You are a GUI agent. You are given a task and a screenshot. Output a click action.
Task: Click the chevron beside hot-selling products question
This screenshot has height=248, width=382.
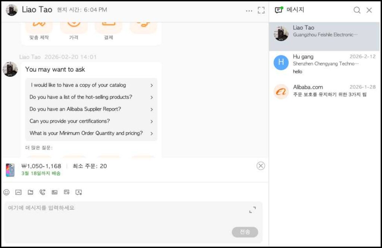click(x=151, y=97)
